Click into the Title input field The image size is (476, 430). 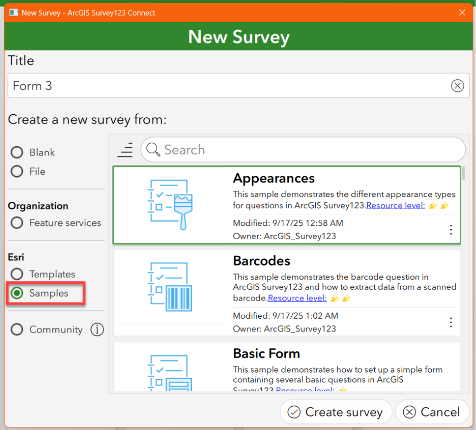[239, 86]
